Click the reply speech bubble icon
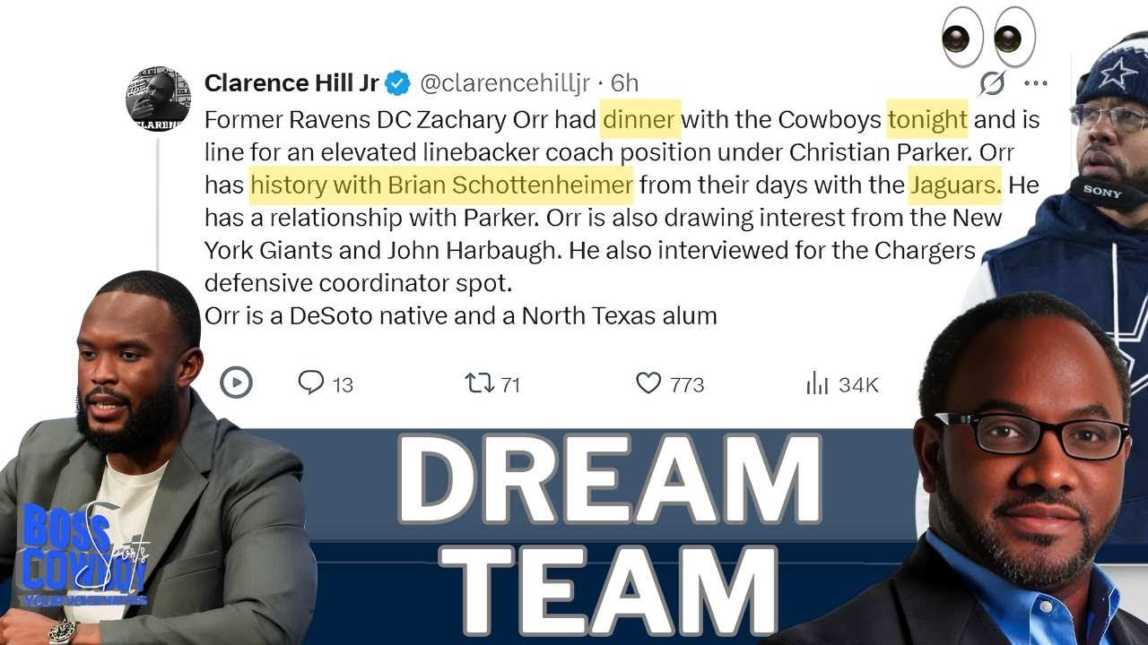This screenshot has height=645, width=1148. click(x=310, y=383)
